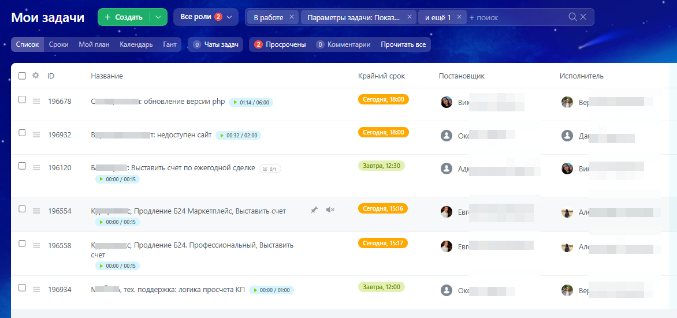Switch to the Календарь view tab
This screenshot has width=677, height=318.
tap(136, 44)
